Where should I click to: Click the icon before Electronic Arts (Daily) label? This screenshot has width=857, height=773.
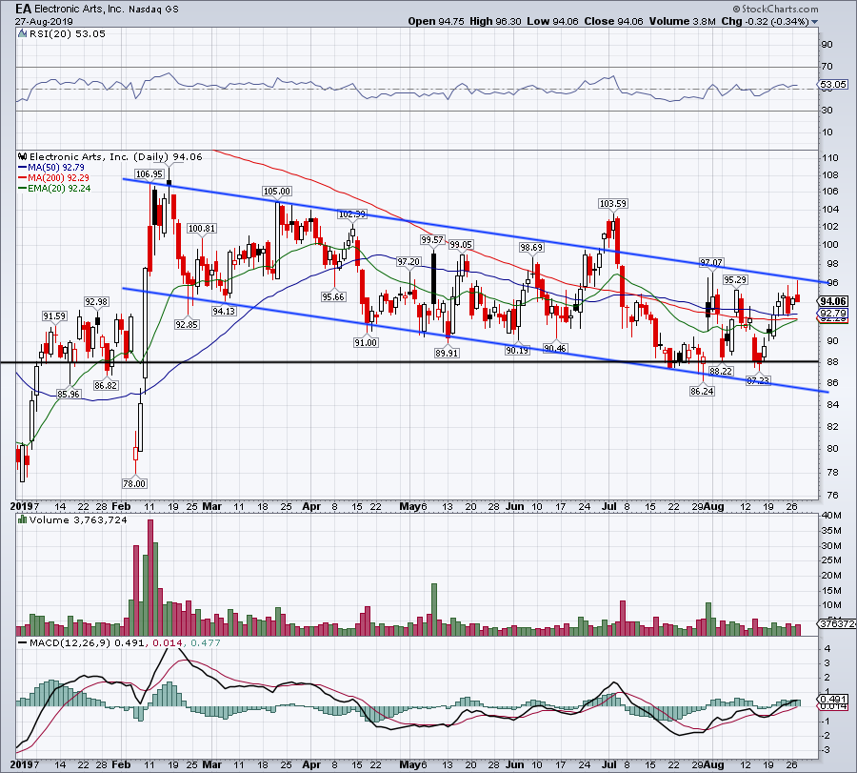tap(23, 157)
